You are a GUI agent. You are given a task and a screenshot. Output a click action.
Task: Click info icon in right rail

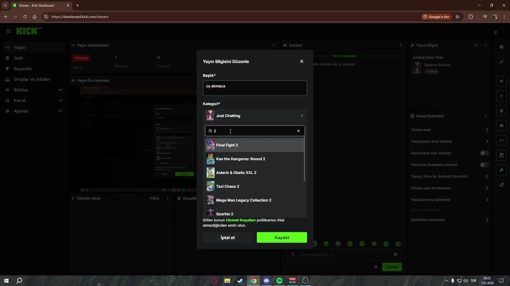[501, 47]
